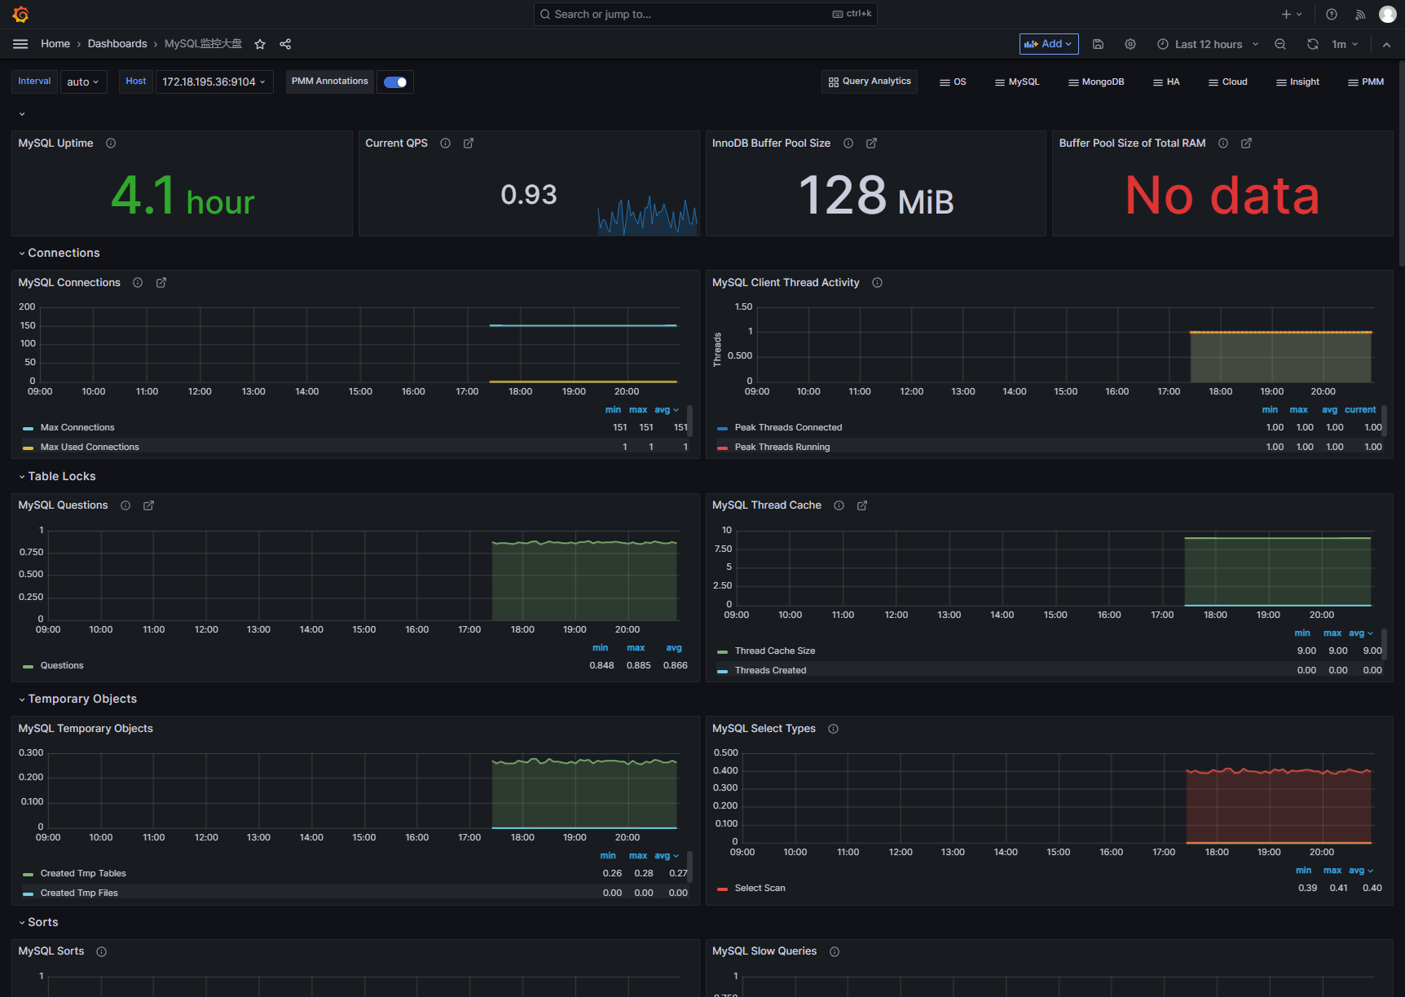Save the dashboard with the save icon
The width and height of the screenshot is (1405, 997).
point(1098,44)
